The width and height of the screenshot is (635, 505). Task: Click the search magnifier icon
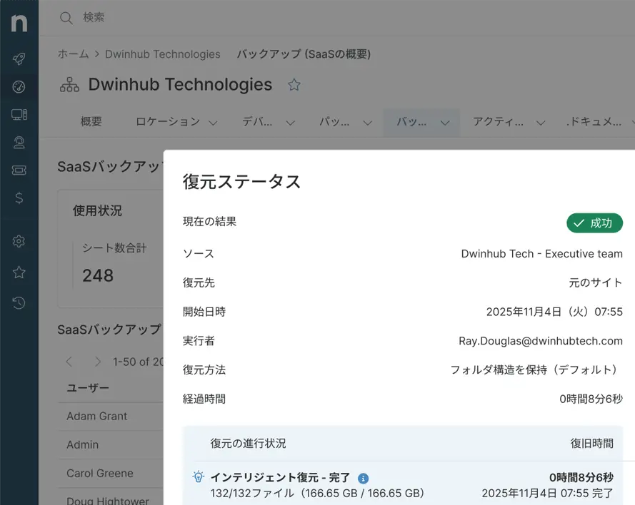click(66, 18)
